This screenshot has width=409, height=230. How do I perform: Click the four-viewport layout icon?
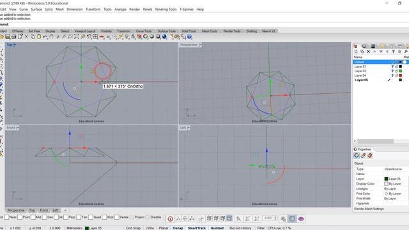[95, 37]
